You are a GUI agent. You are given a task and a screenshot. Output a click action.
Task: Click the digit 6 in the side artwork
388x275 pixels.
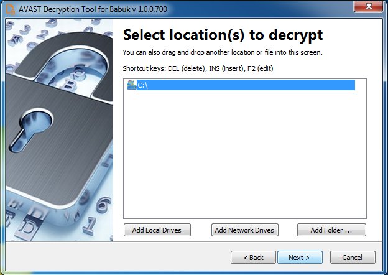pos(103,205)
